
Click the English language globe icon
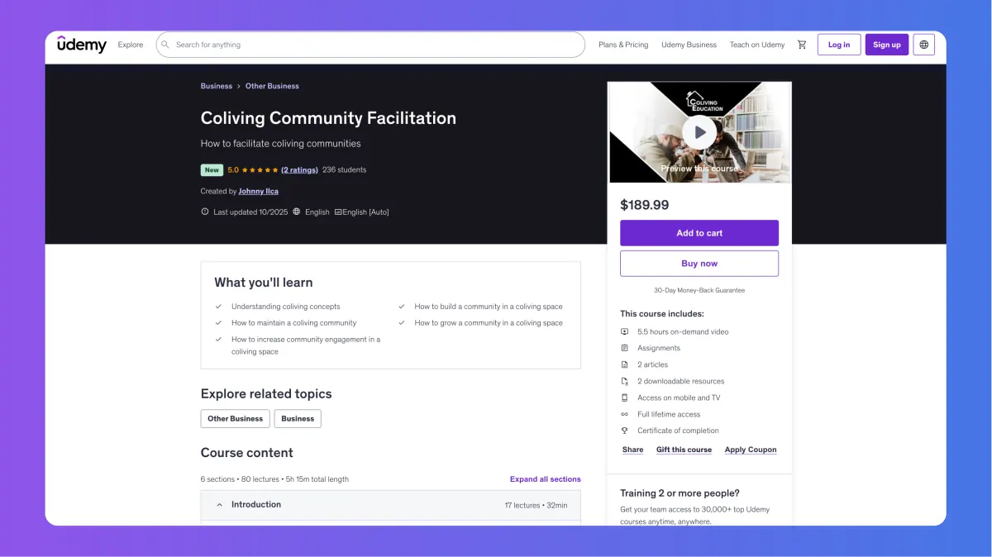click(297, 212)
